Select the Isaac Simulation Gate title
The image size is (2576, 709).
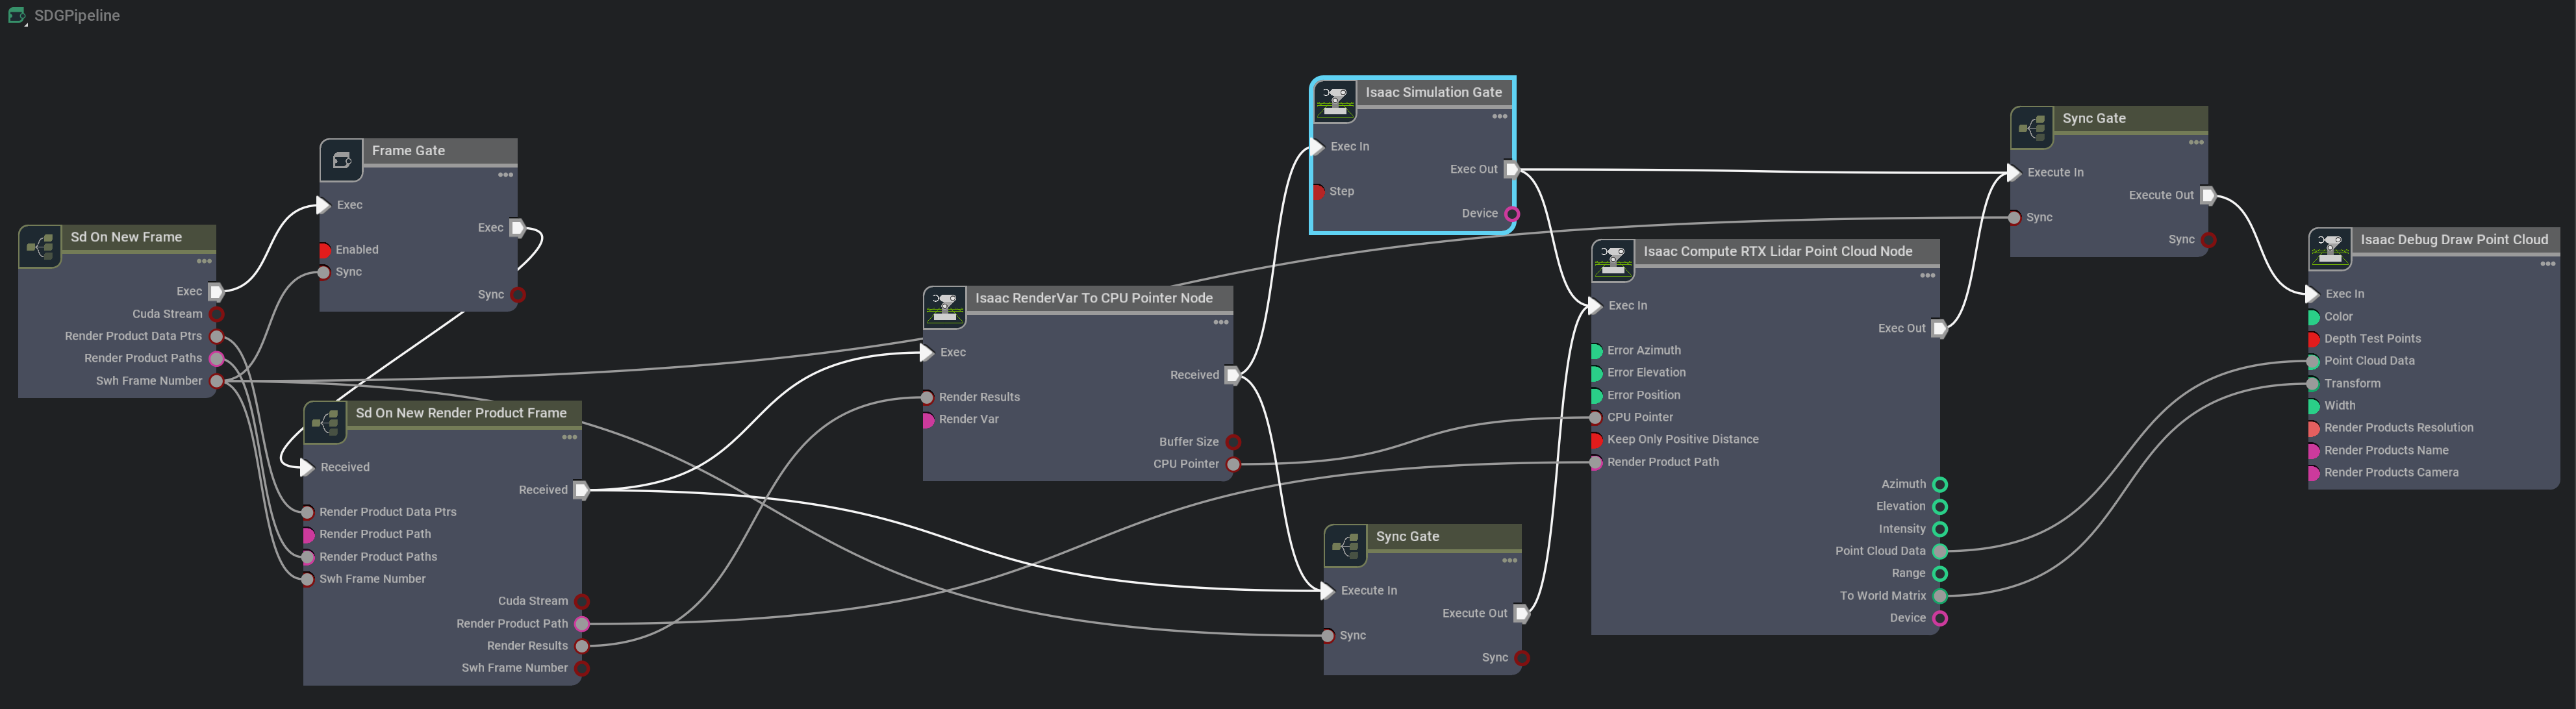click(1434, 92)
